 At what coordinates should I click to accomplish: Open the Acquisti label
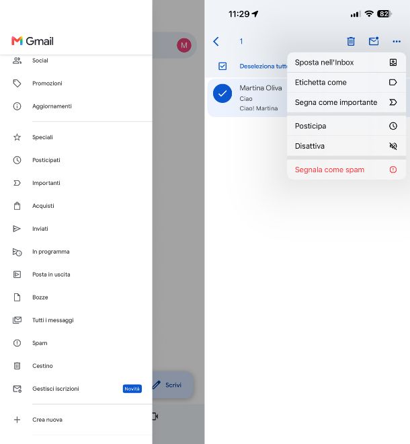click(x=76, y=206)
